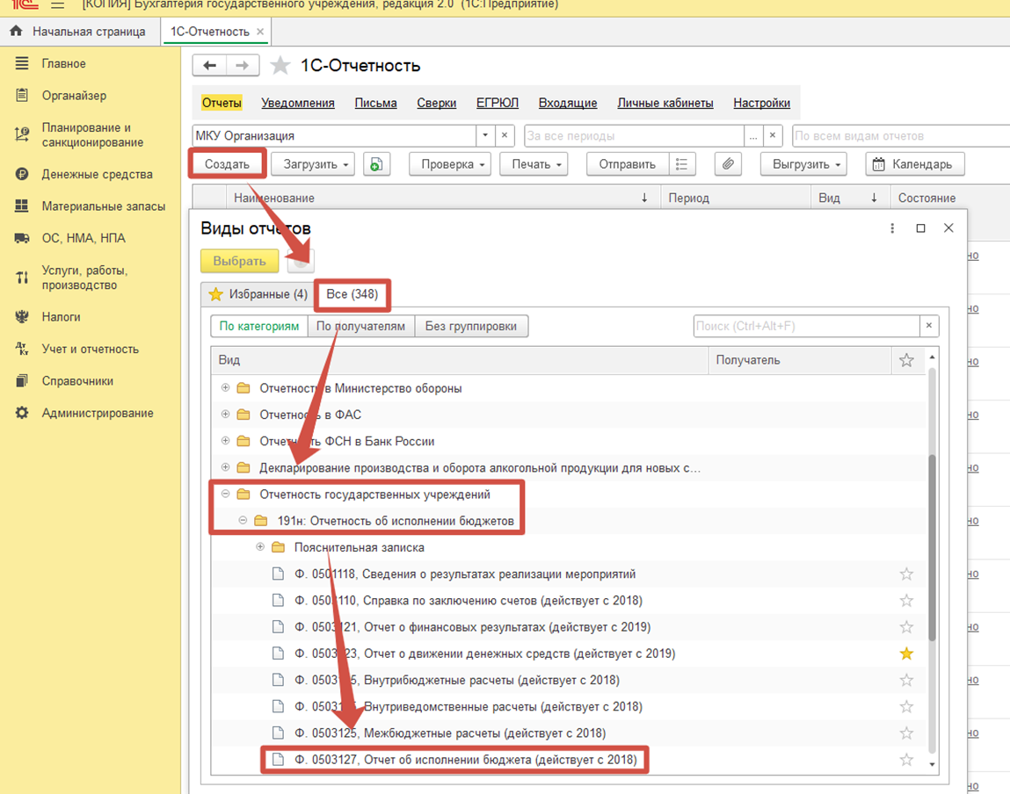Open the Календарь button
Image resolution: width=1010 pixels, height=794 pixels.
915,164
